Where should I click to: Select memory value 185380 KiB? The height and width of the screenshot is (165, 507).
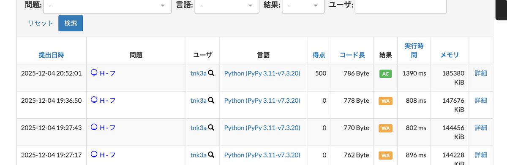point(453,78)
